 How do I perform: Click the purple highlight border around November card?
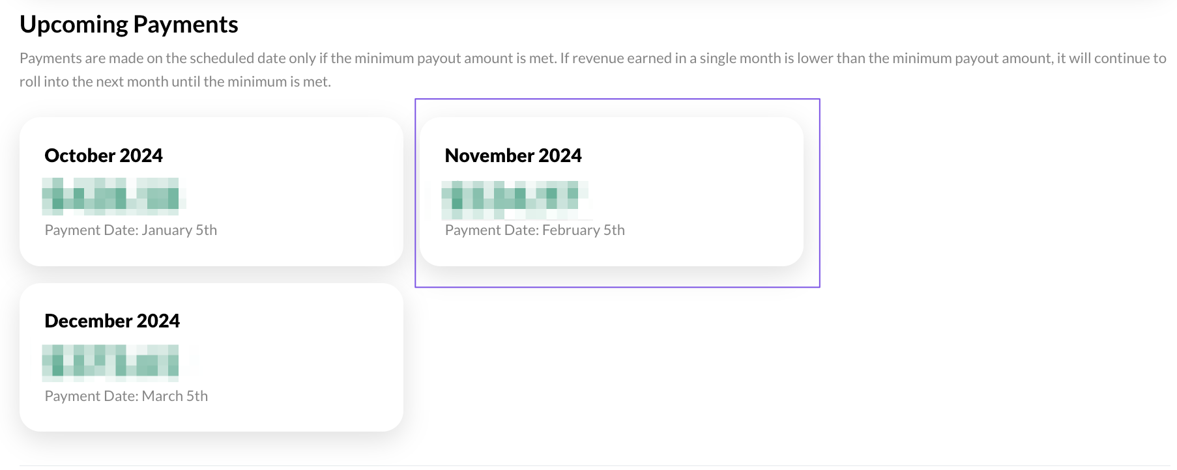pyautogui.click(x=819, y=195)
